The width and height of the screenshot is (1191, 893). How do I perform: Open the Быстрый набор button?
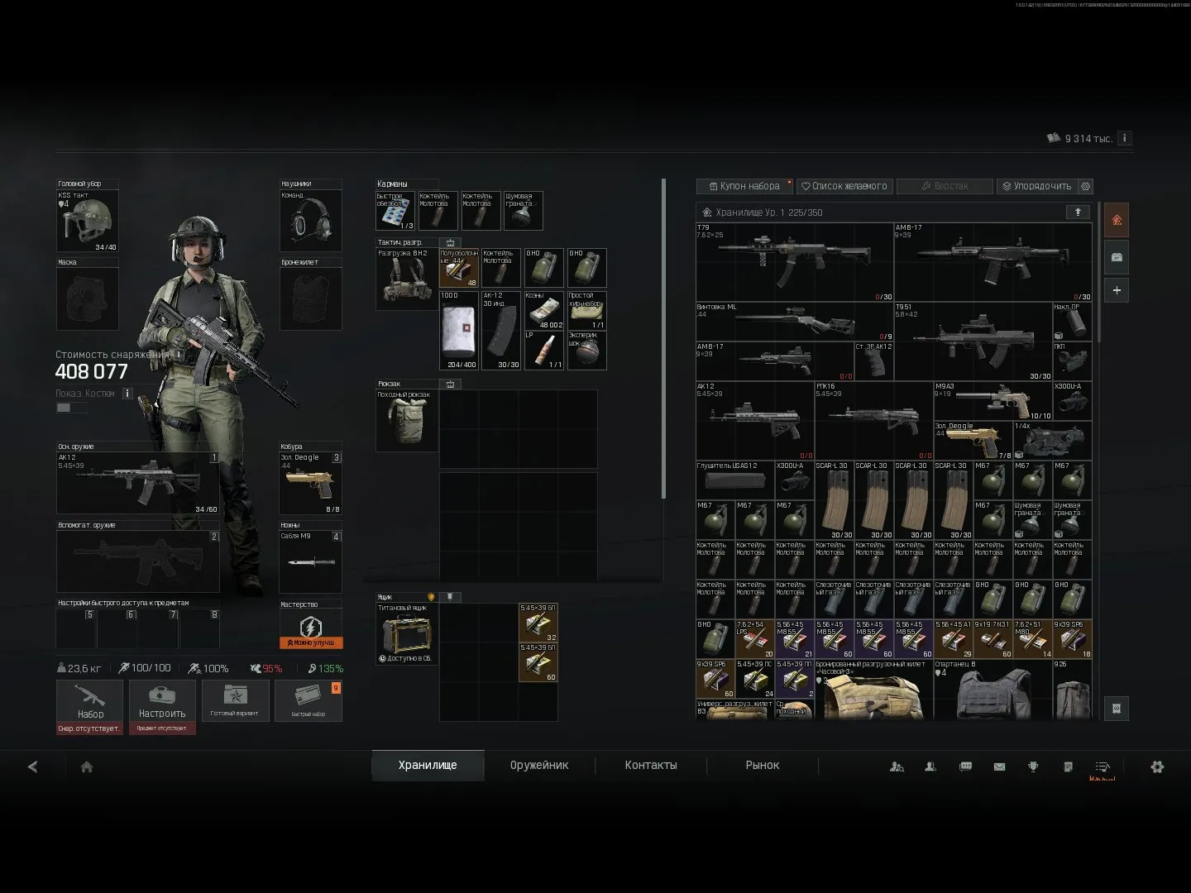click(x=308, y=701)
